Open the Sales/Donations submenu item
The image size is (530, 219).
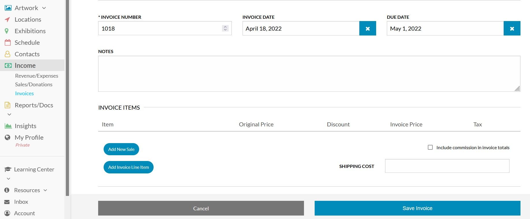(x=34, y=85)
